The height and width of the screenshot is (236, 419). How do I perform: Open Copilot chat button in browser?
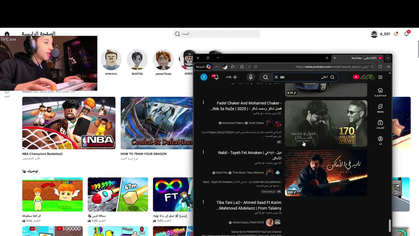(x=204, y=67)
